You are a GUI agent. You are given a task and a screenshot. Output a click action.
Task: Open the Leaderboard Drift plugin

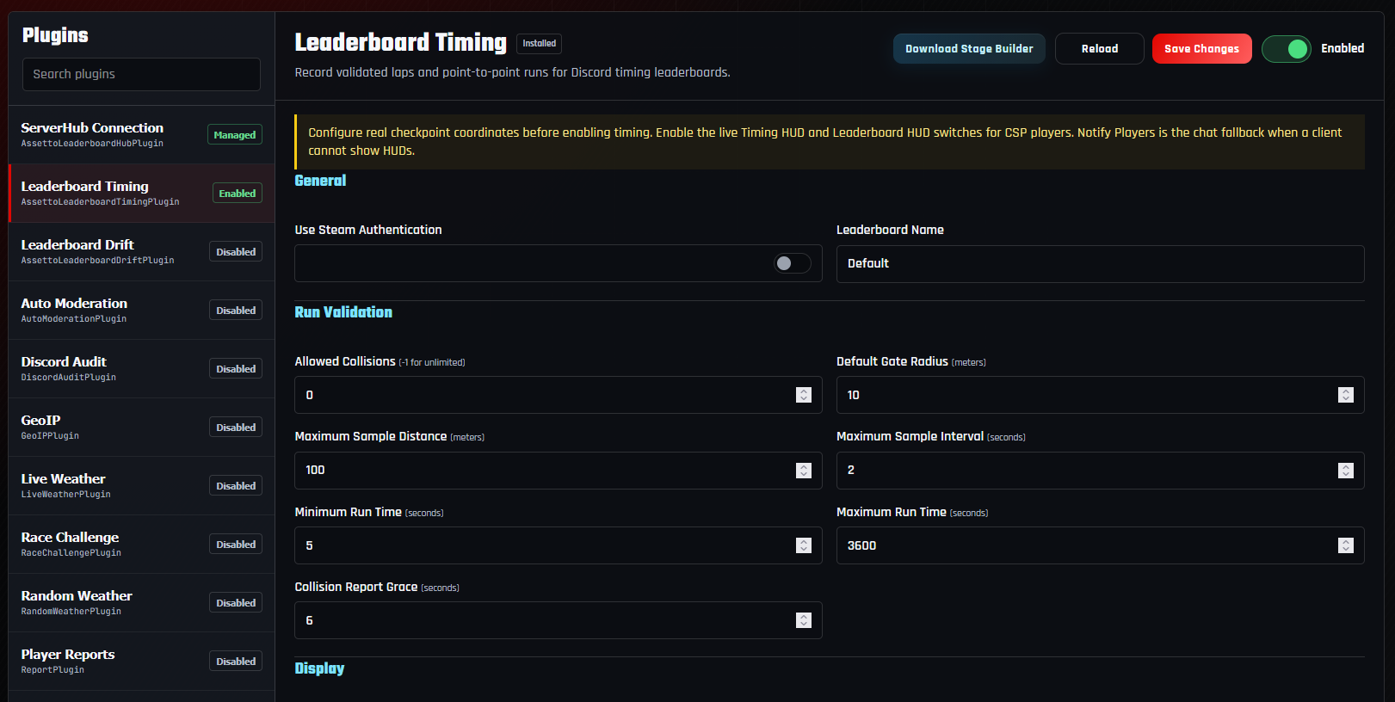141,252
